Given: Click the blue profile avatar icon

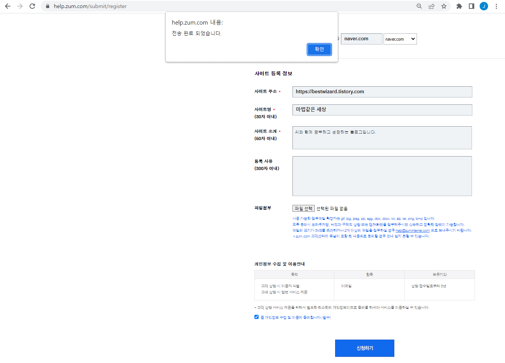Looking at the screenshot, I should (483, 6).
